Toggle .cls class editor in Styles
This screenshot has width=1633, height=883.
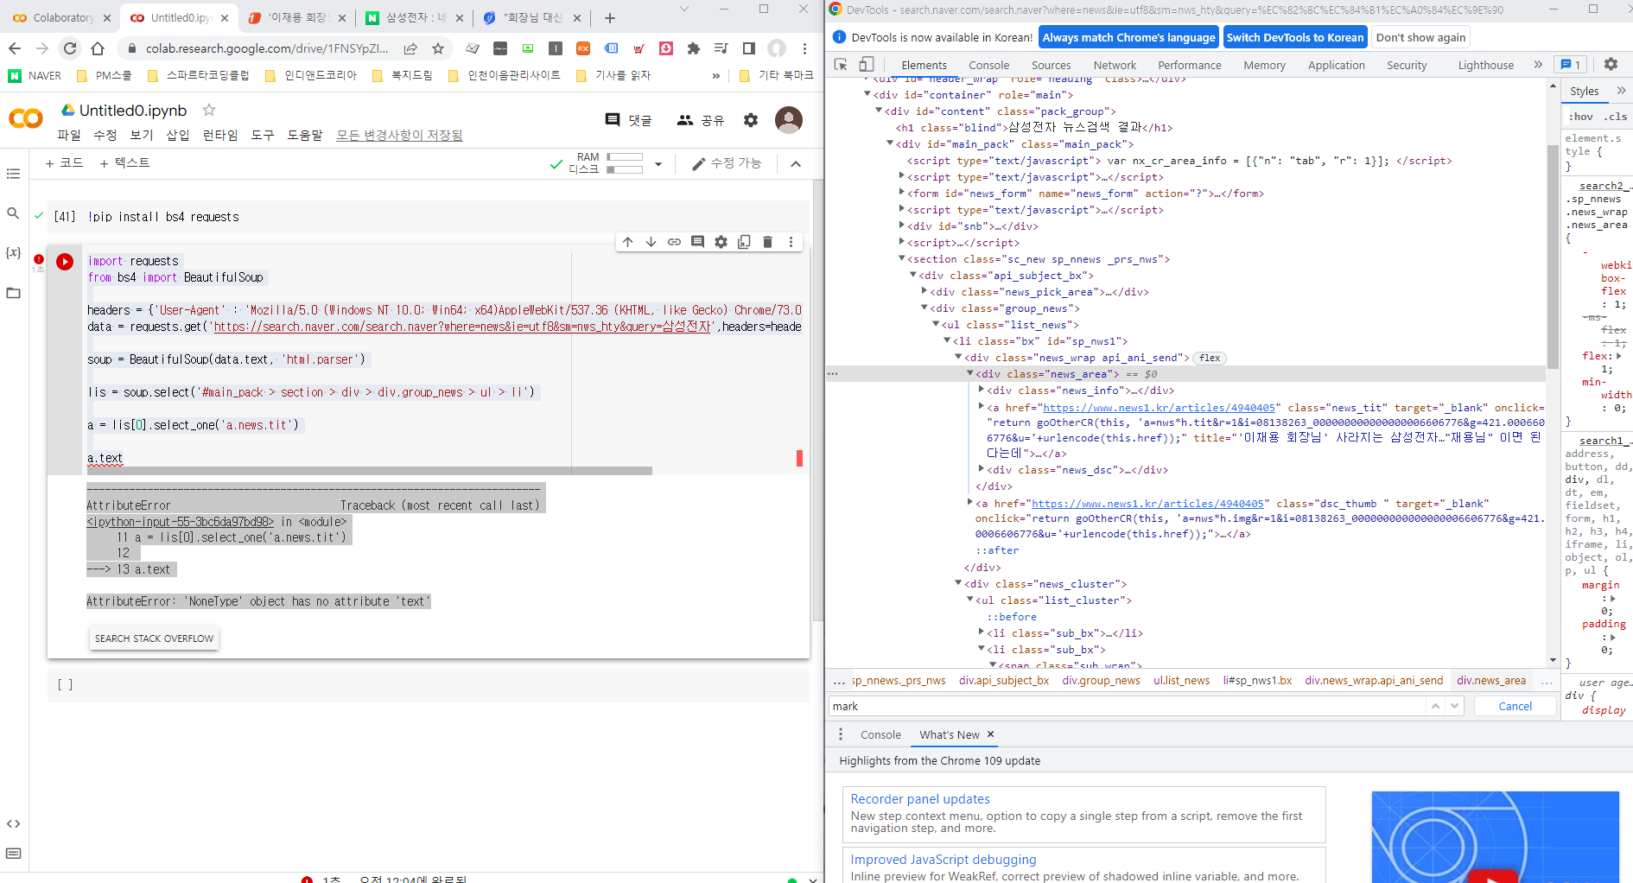[1616, 117]
